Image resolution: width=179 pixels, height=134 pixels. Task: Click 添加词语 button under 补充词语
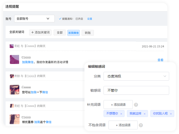point(118,104)
